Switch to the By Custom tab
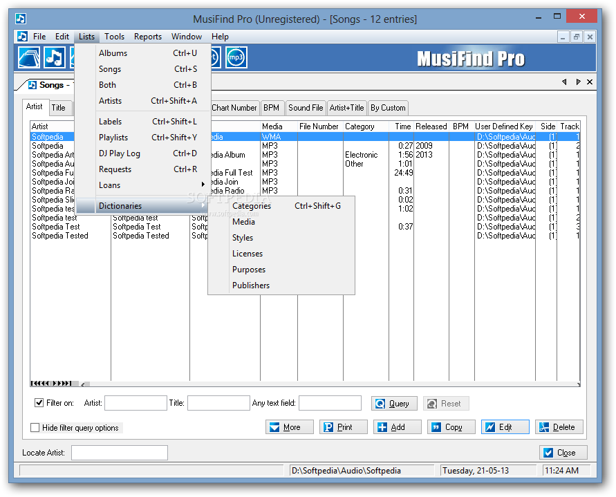The image size is (616, 497). pyautogui.click(x=388, y=108)
